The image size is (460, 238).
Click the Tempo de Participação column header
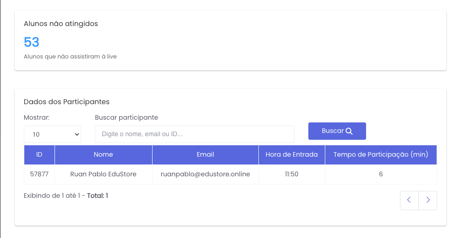pos(381,155)
